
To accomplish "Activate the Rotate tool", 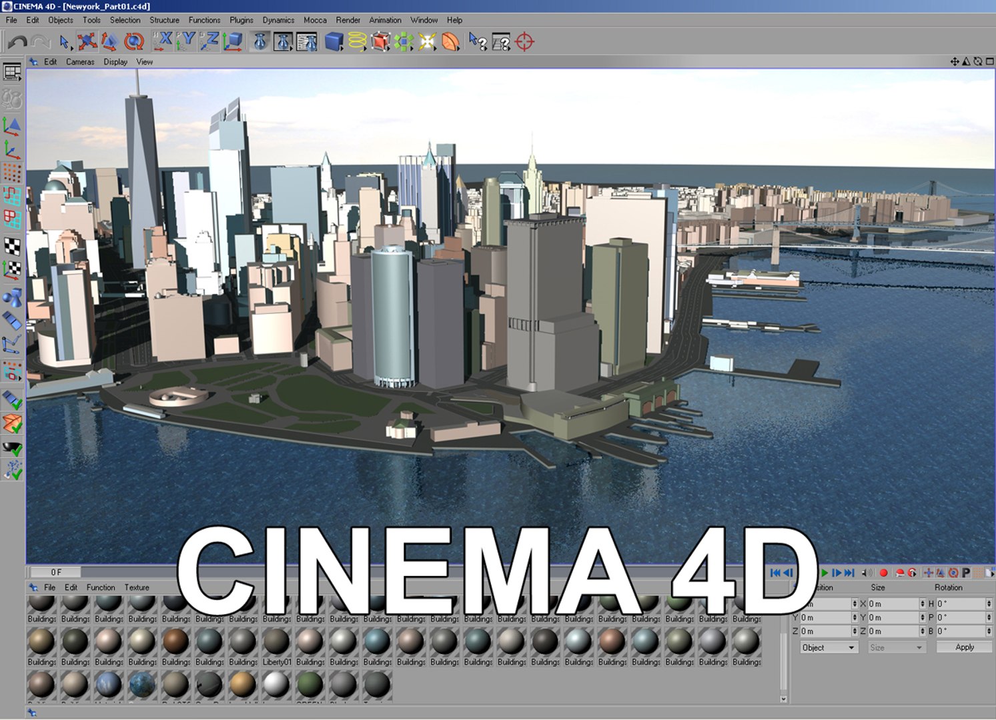I will 134,42.
